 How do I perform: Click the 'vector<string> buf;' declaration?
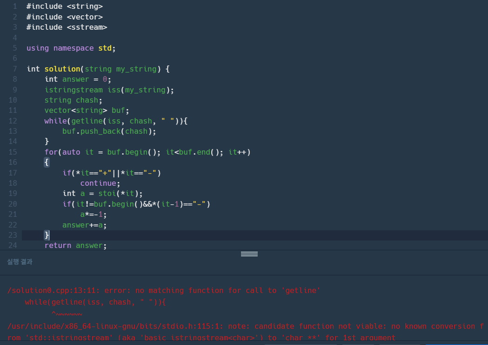pos(87,111)
